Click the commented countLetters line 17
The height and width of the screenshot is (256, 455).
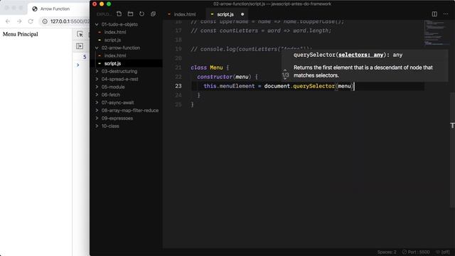click(261, 31)
